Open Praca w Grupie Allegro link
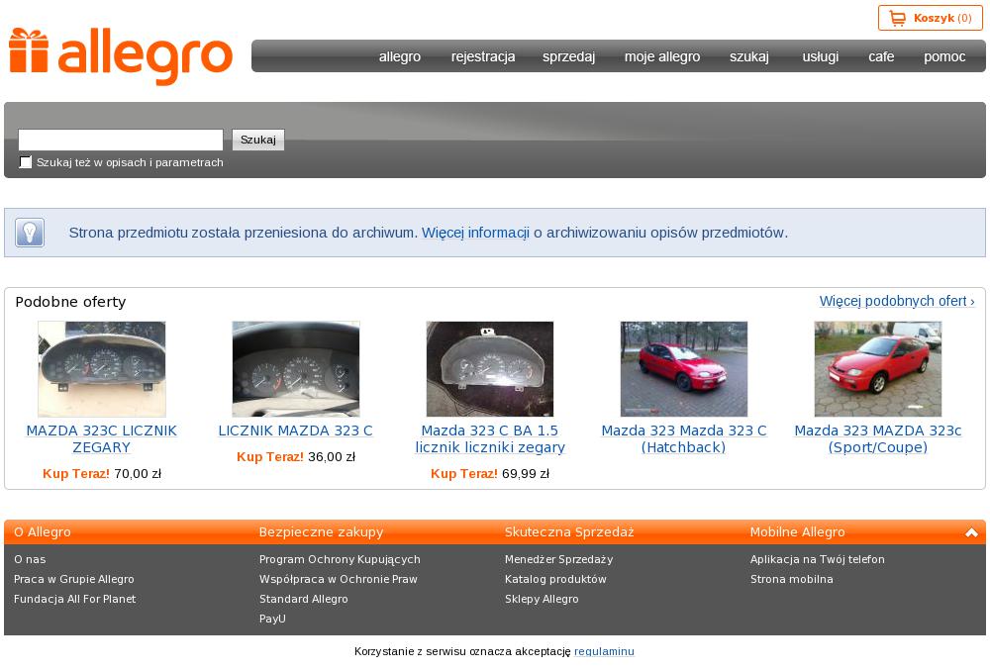 pyautogui.click(x=74, y=579)
